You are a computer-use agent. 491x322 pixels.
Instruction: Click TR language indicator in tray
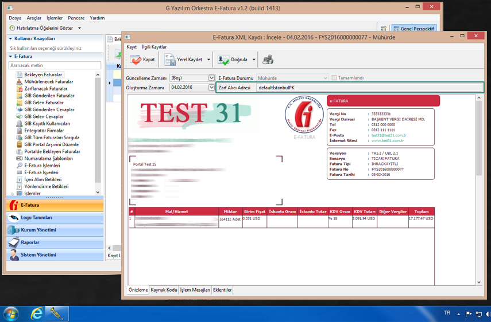click(x=447, y=313)
